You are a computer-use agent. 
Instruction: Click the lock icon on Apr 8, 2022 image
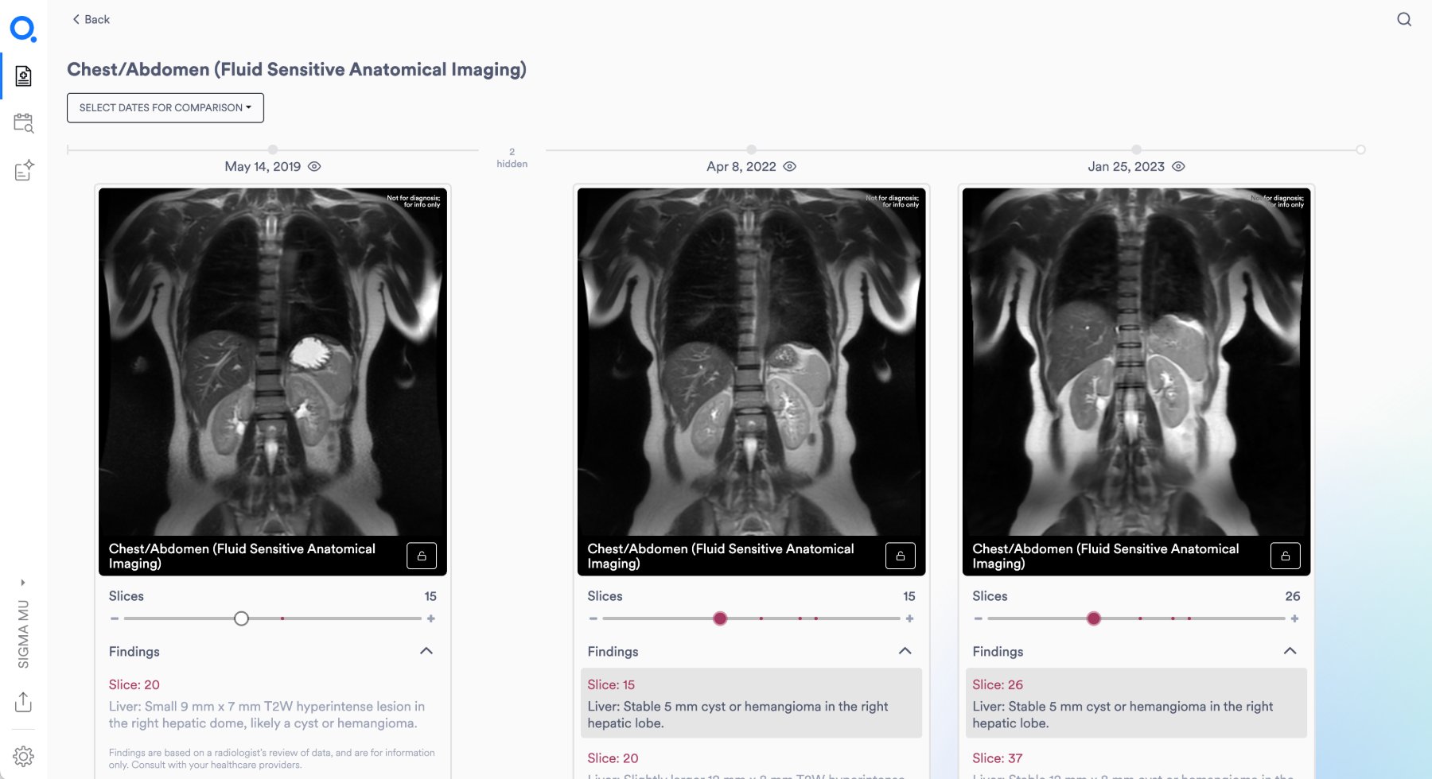pos(901,556)
